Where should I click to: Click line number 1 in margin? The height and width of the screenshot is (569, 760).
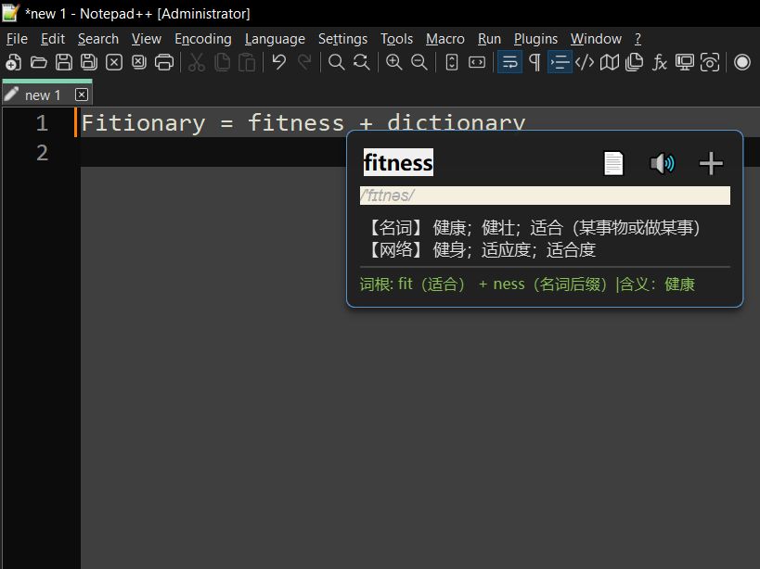point(42,123)
